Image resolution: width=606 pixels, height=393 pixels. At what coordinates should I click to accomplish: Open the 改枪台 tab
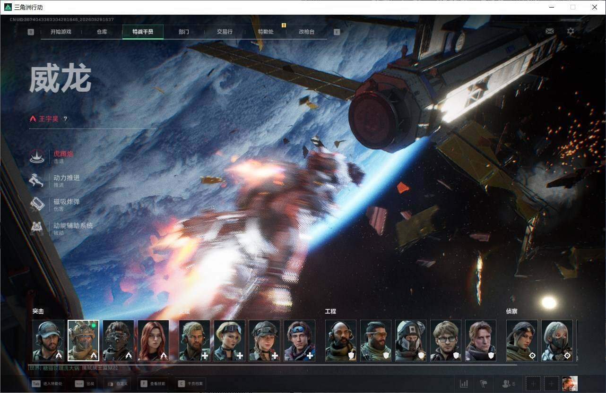[x=306, y=32]
